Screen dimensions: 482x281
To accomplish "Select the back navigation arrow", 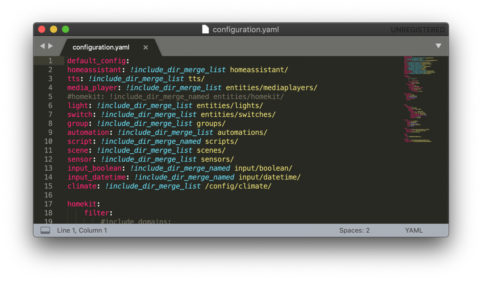I will 43,46.
